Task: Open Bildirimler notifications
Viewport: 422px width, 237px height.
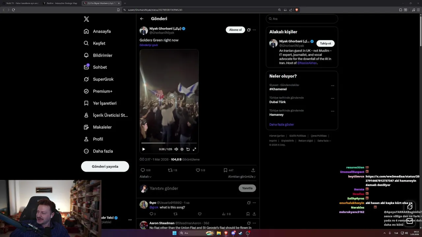Action: tap(98, 55)
